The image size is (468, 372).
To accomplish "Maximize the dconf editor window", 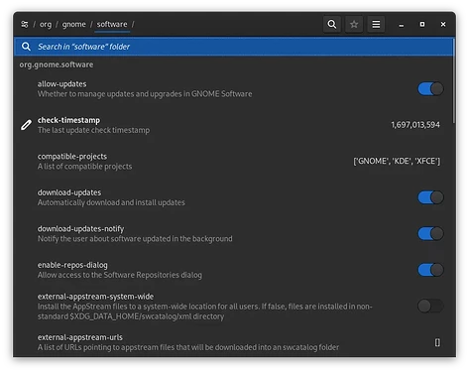I will point(422,24).
